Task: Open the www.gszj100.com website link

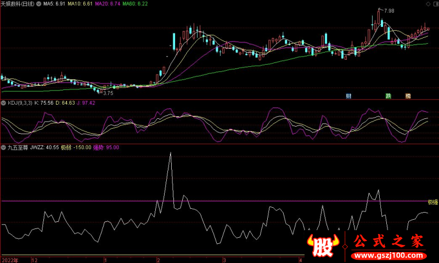Action: pos(387,255)
